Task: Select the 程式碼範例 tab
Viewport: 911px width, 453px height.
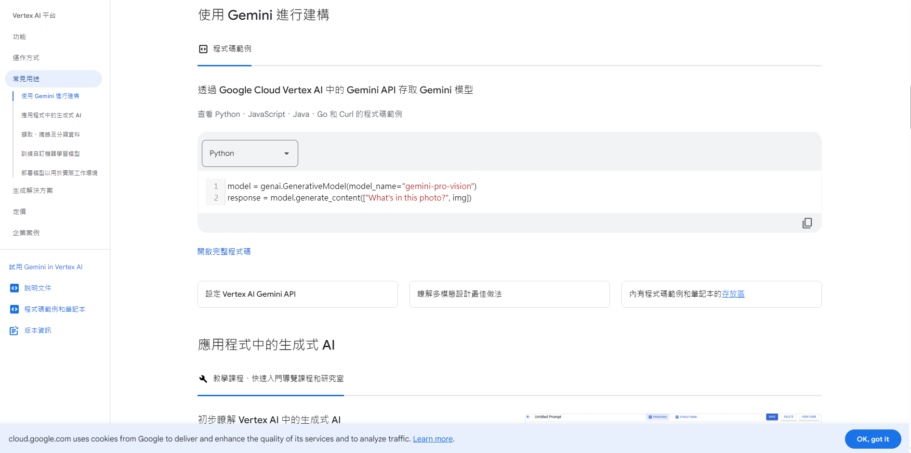Action: coord(224,49)
